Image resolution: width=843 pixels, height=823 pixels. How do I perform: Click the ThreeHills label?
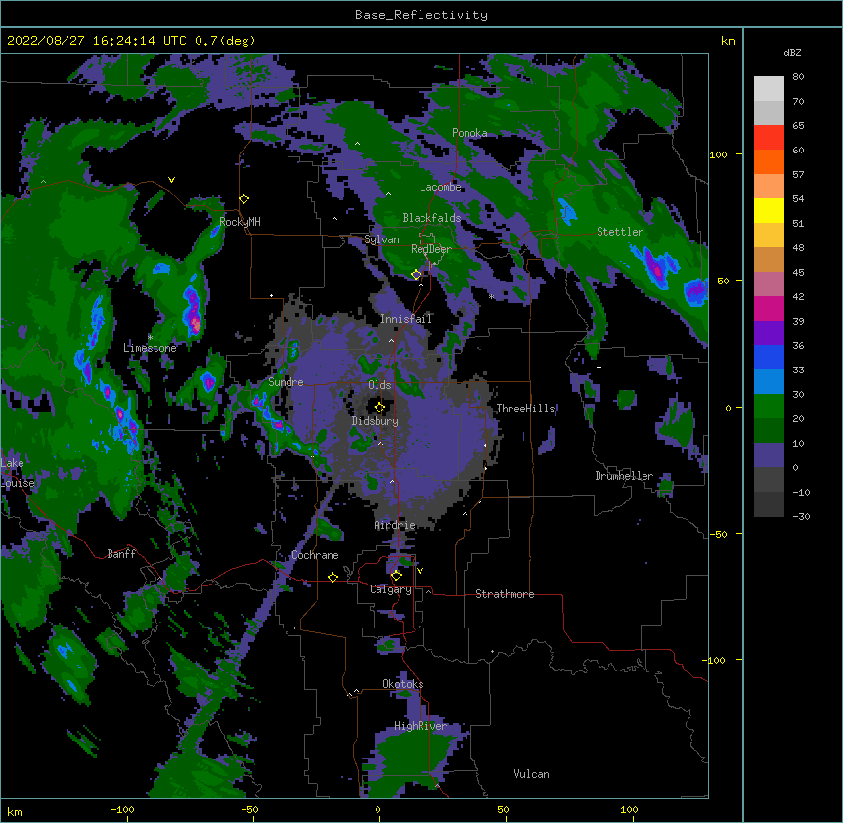pyautogui.click(x=526, y=409)
